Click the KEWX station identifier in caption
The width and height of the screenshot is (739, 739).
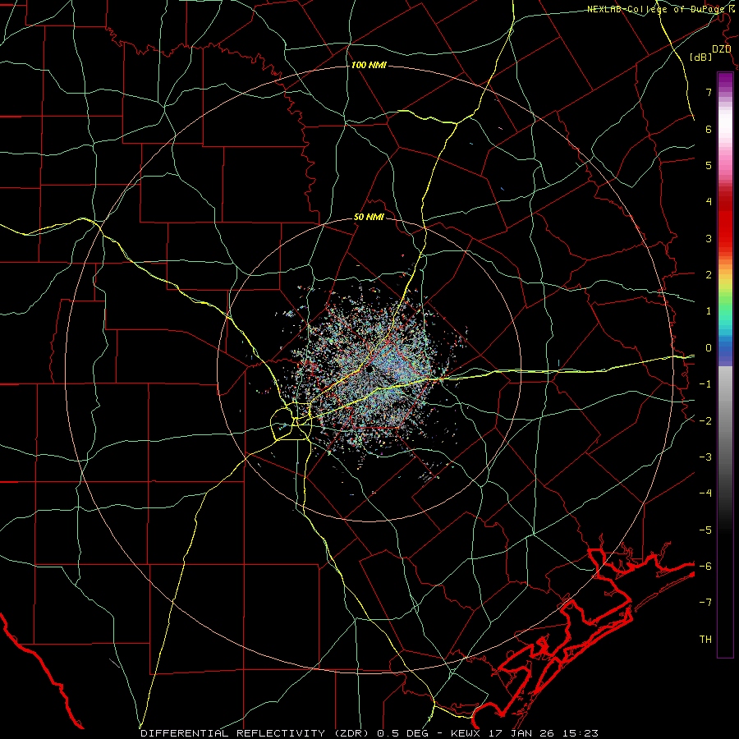point(466,733)
